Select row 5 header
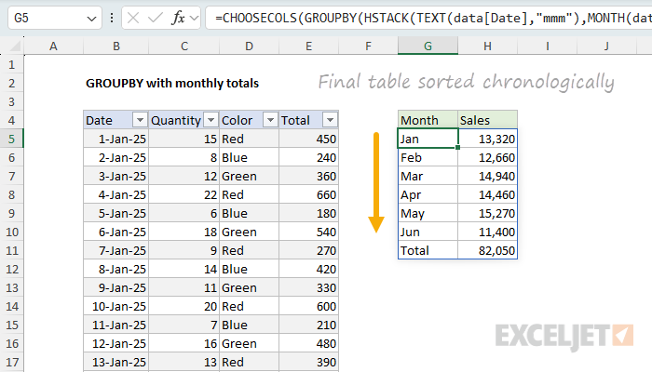The image size is (652, 372). click(11, 139)
